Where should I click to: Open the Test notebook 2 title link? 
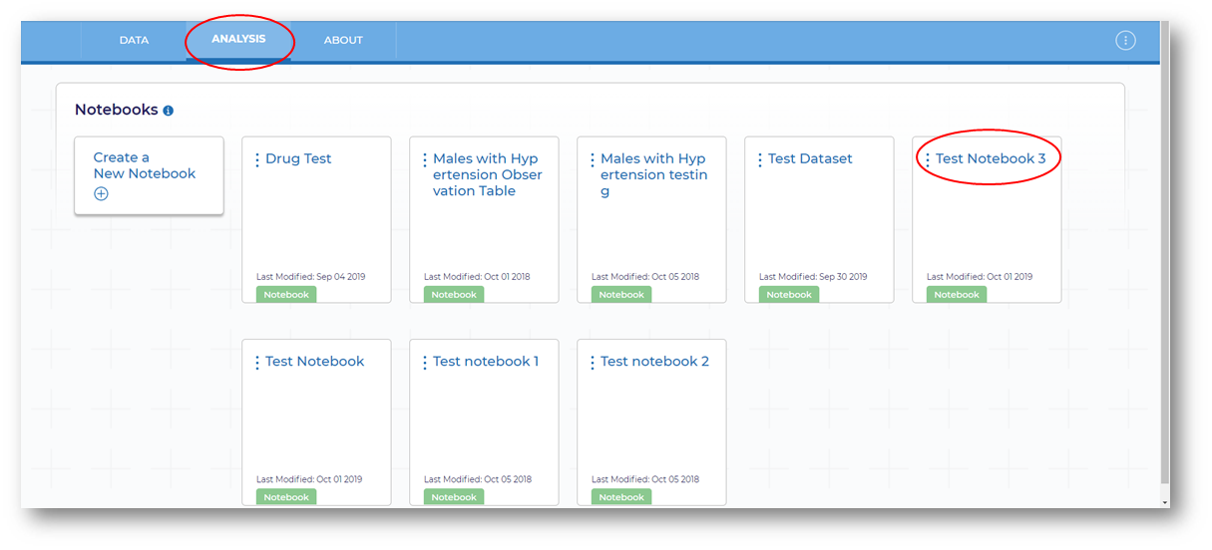point(654,362)
